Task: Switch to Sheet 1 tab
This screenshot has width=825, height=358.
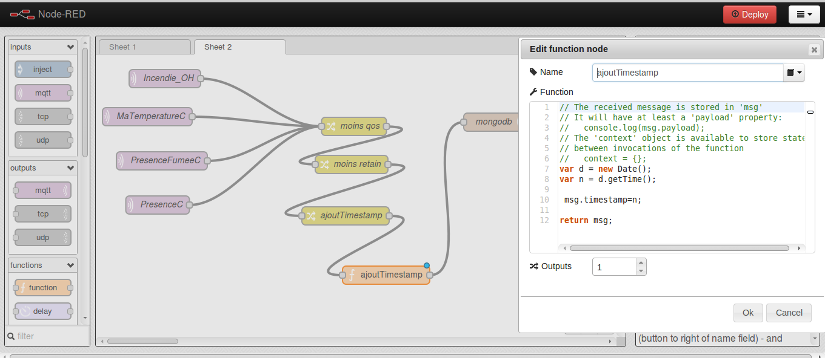Action: pos(144,47)
